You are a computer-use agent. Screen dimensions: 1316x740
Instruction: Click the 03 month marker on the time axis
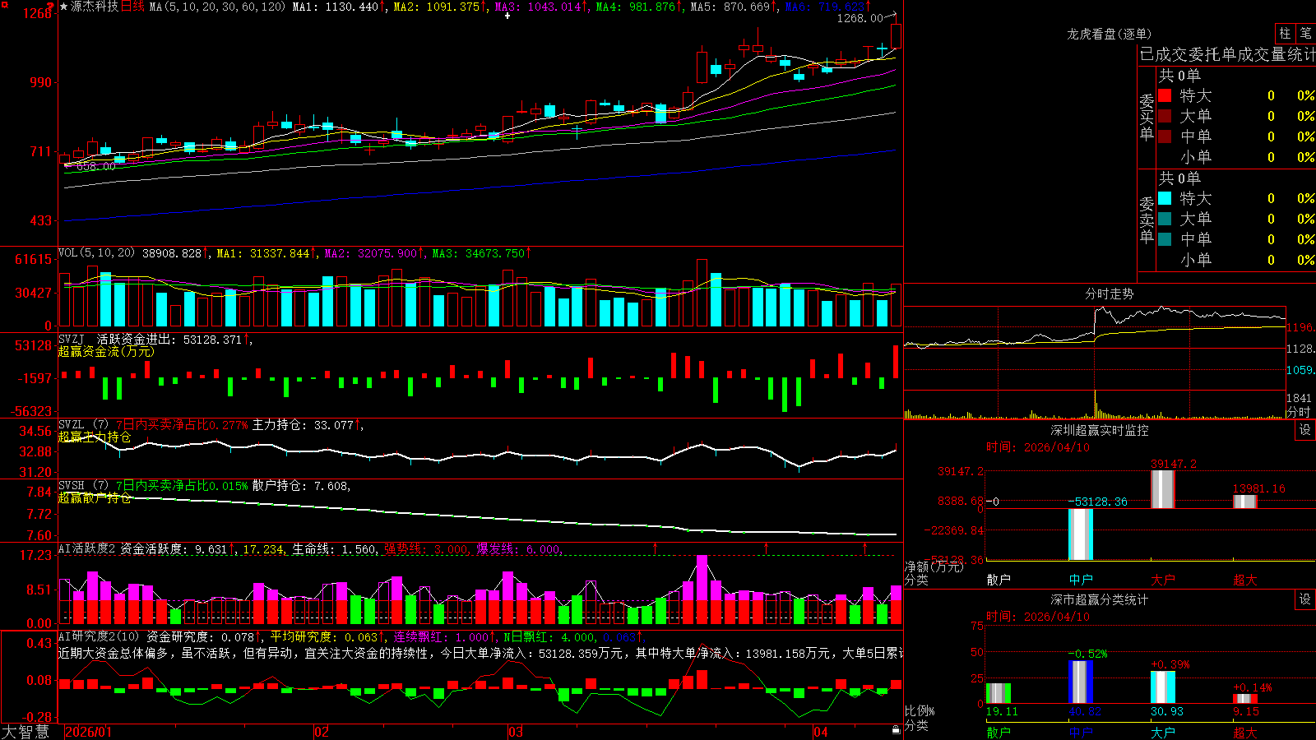[x=516, y=732]
